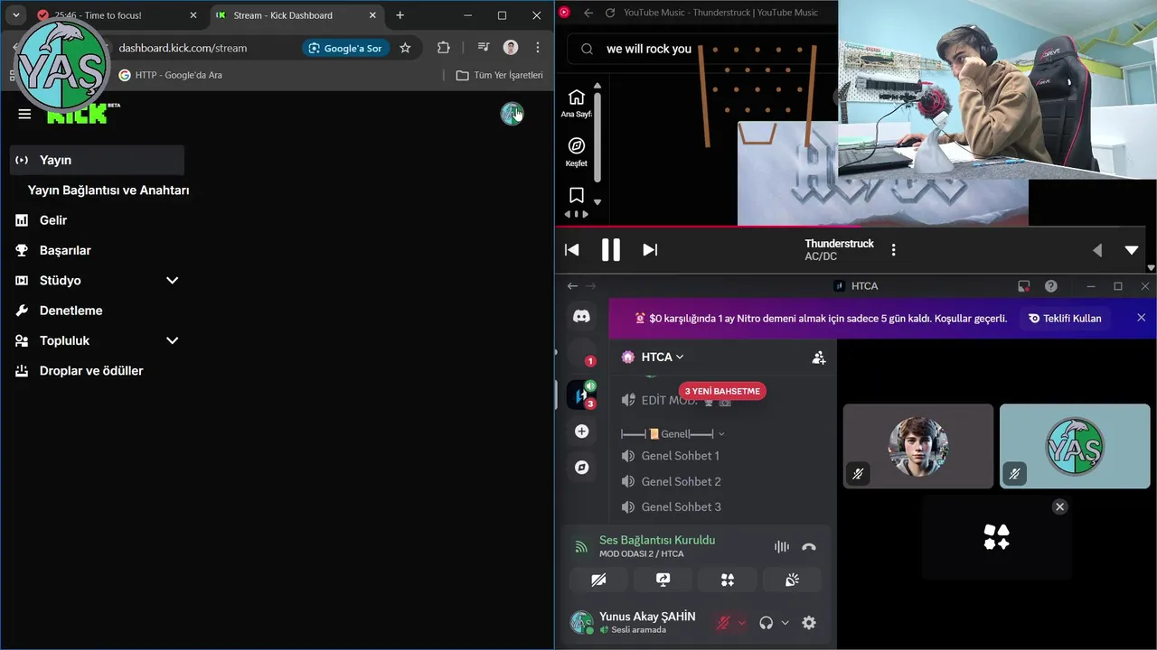Share your screen in Discord

pos(663,580)
